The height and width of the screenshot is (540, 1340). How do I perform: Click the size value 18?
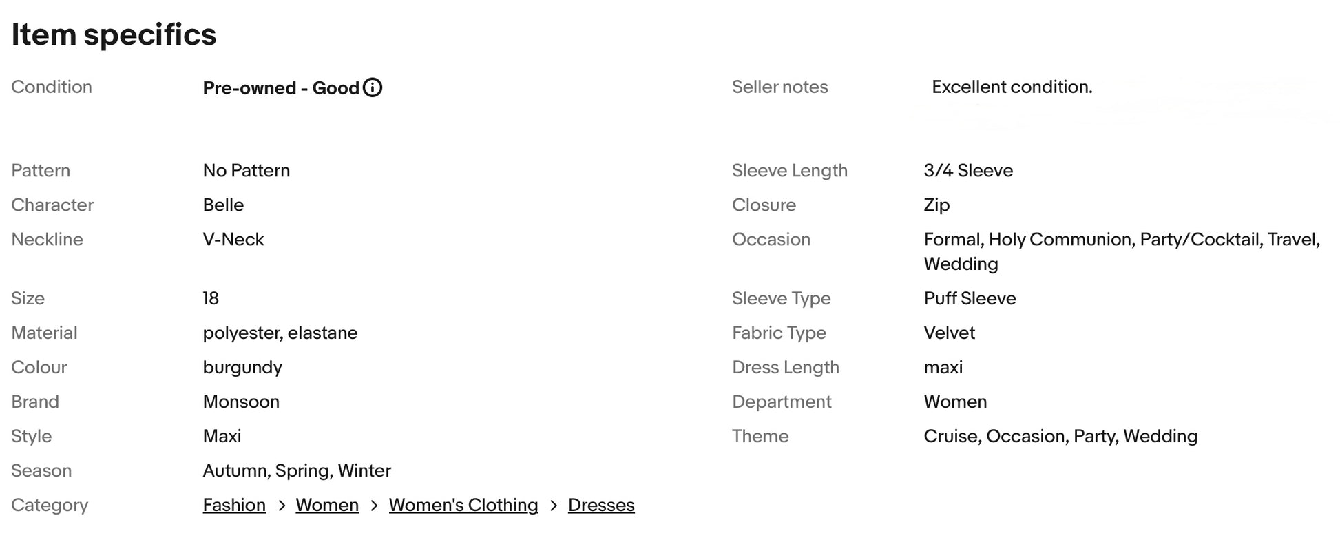211,298
